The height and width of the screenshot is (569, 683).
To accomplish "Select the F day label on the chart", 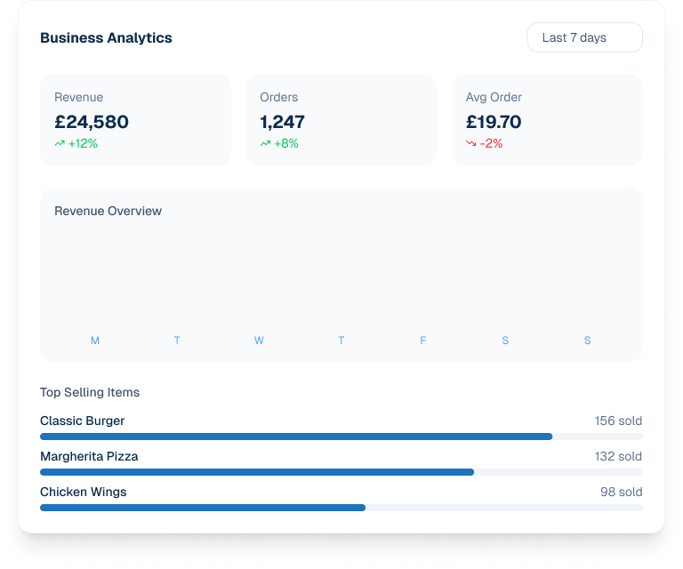I will tap(423, 341).
